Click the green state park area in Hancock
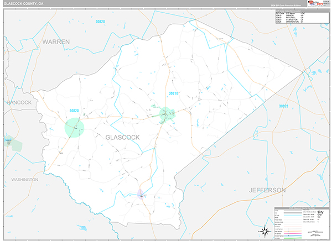Viewport: 332px width, 241px height. [13, 144]
